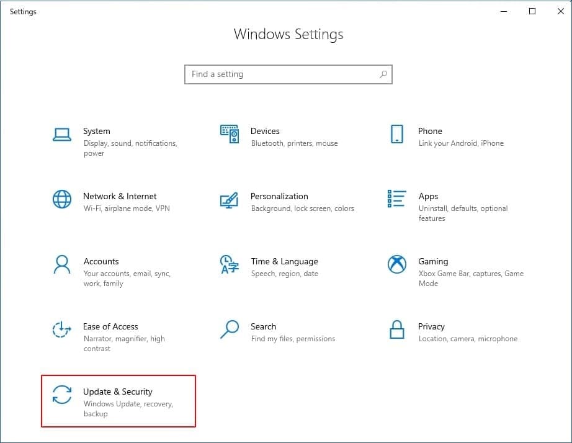Screen dimensions: 572x443
Task: Click the Phone icon
Action: pos(397,134)
